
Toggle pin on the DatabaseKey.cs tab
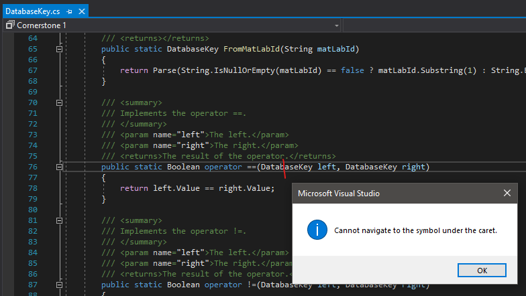tap(70, 12)
